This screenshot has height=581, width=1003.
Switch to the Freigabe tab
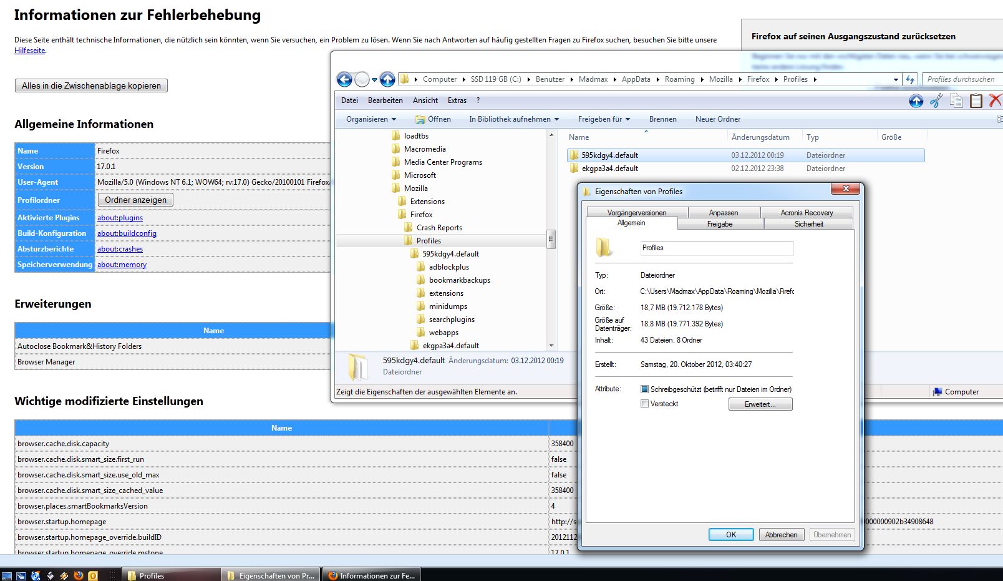pyautogui.click(x=720, y=224)
